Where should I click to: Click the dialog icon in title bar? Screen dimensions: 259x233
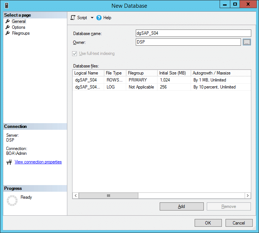7,6
